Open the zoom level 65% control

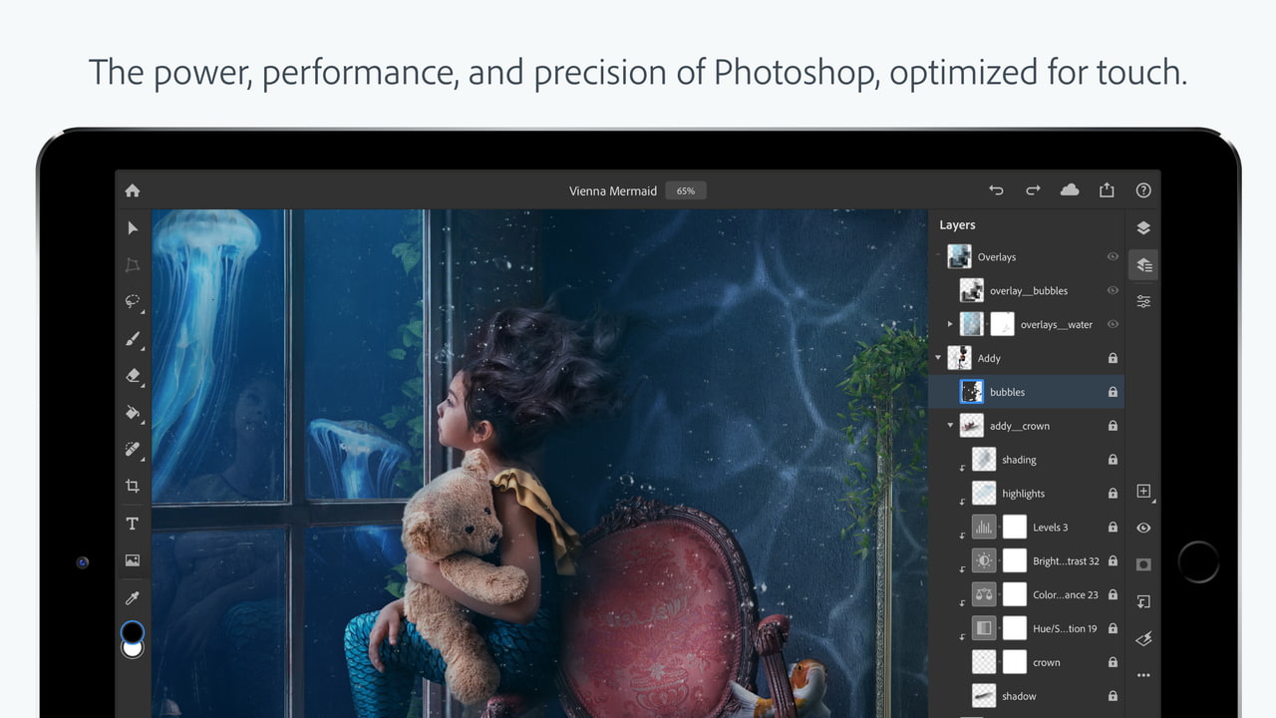click(686, 190)
